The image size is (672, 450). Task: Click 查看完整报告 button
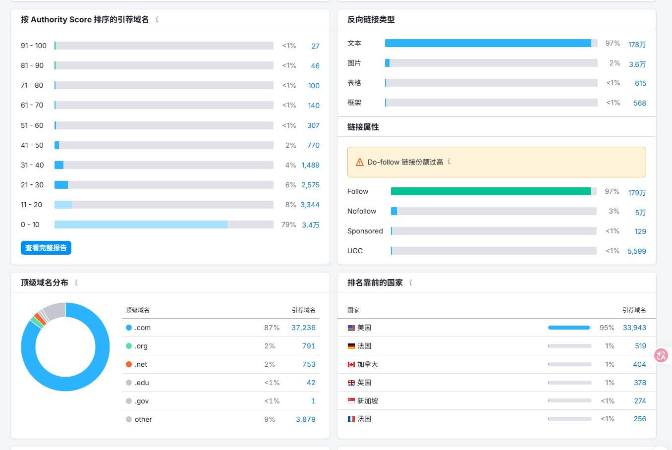click(x=46, y=248)
